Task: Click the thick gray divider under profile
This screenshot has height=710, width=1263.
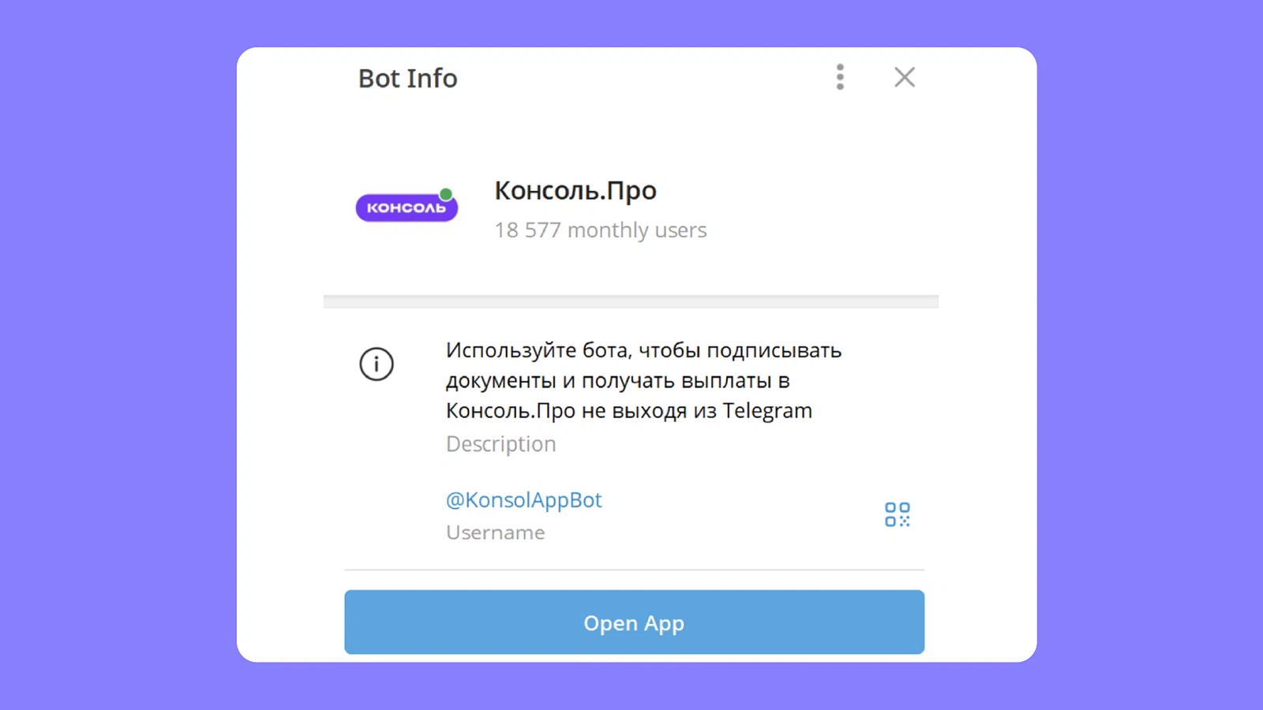Action: [631, 301]
